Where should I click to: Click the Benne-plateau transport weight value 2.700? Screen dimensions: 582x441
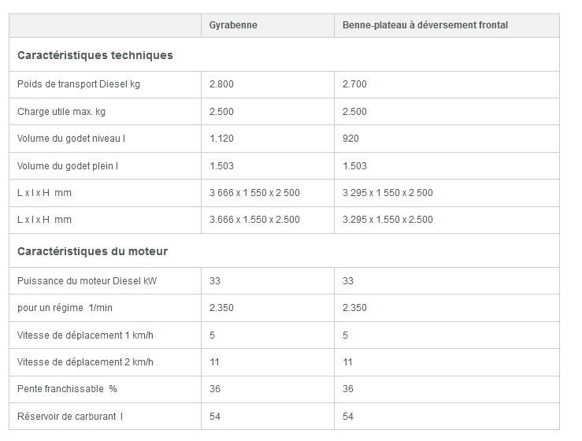354,84
